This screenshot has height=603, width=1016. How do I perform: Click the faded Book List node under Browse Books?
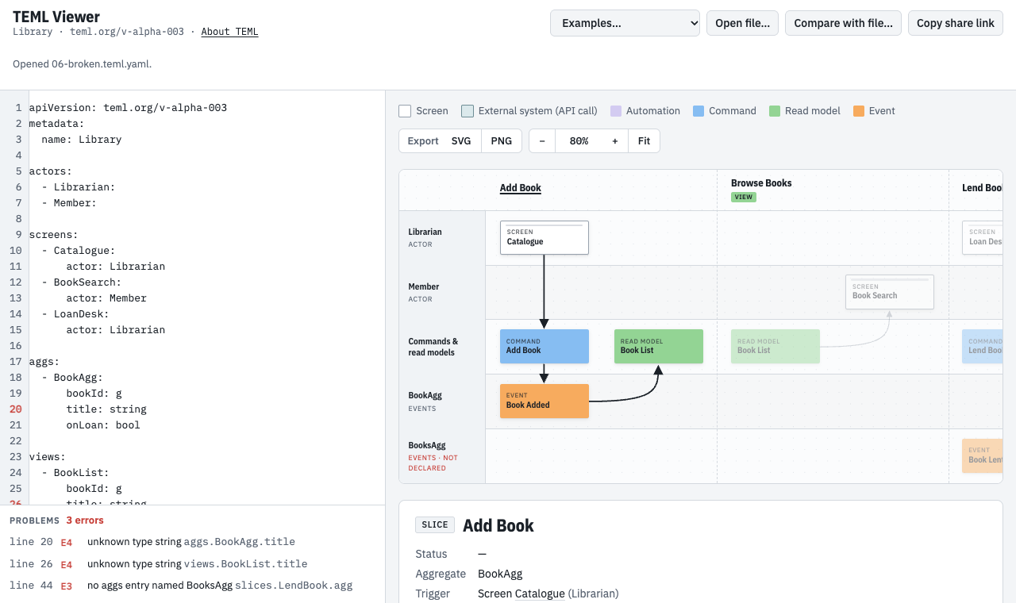pos(775,346)
